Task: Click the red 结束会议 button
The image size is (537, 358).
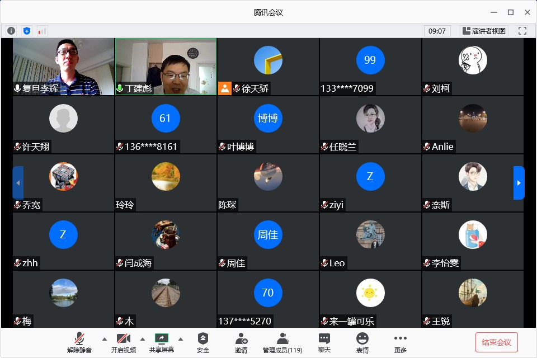Action: 496,342
